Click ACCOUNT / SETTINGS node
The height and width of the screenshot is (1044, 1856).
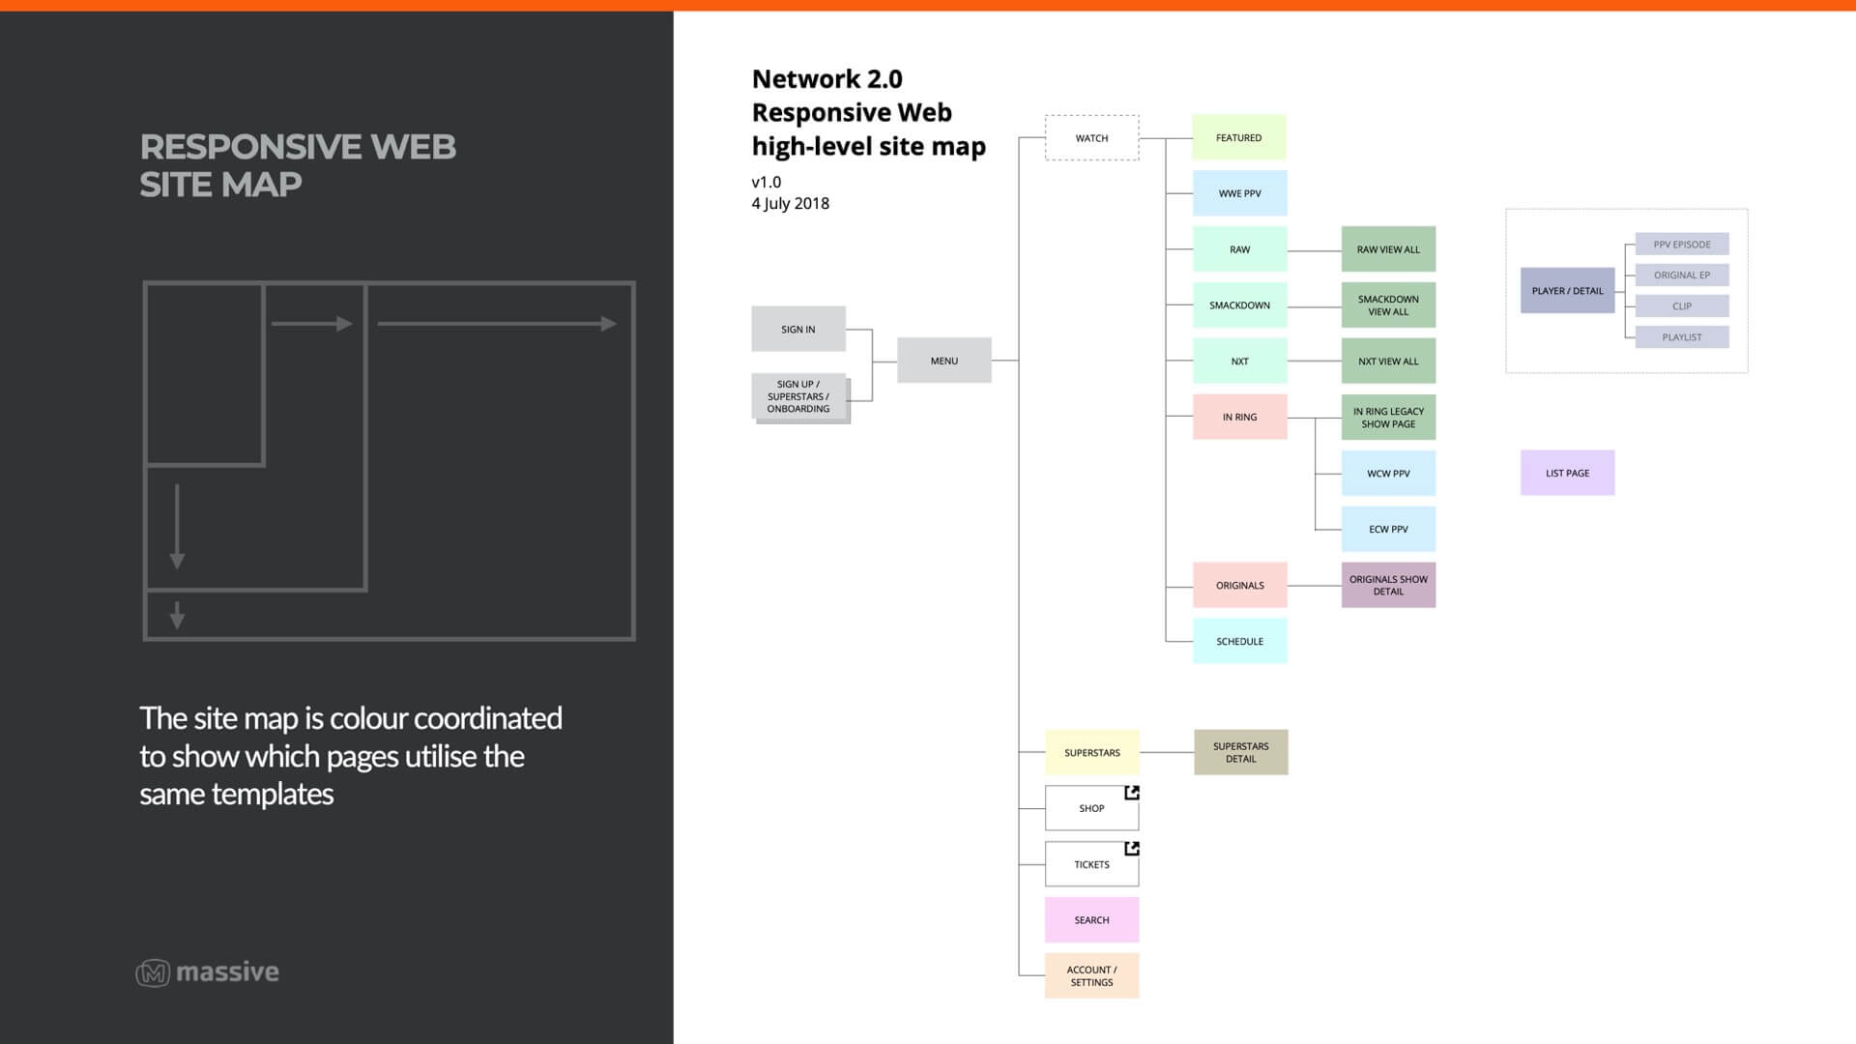coord(1092,975)
